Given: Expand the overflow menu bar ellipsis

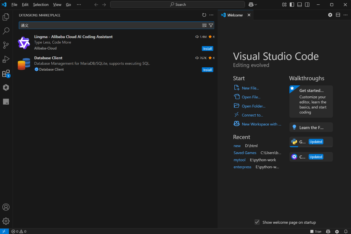Looking at the screenshot, I should coord(79,5).
